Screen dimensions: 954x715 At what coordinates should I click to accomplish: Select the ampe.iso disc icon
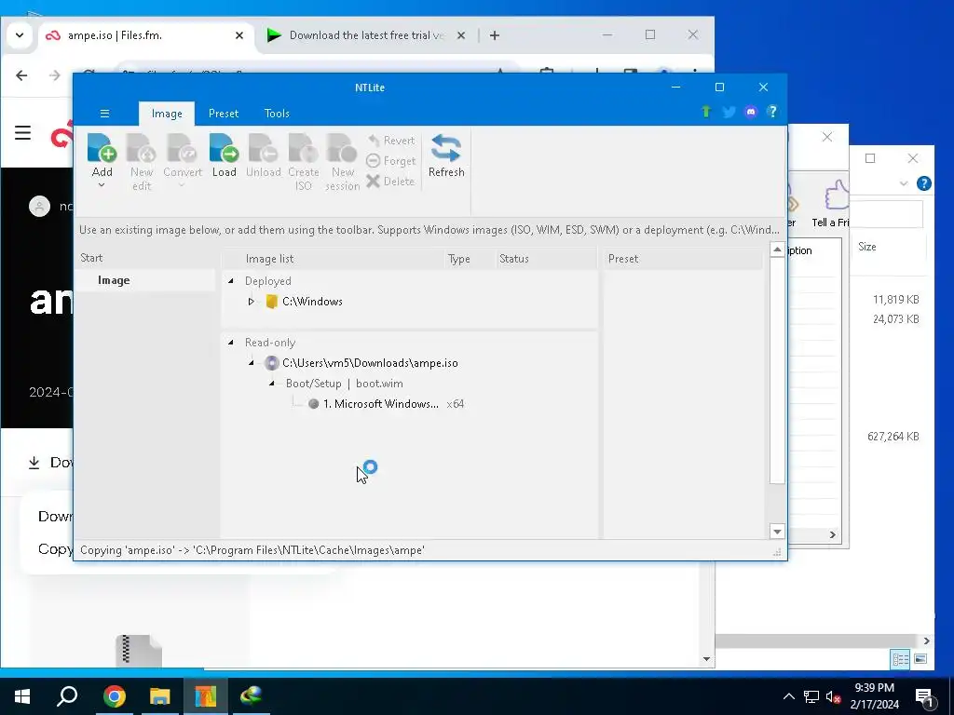271,363
